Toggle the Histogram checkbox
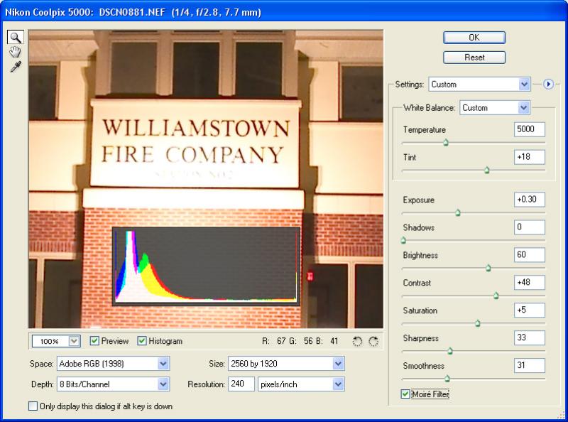This screenshot has height=422, width=568. pos(141,341)
